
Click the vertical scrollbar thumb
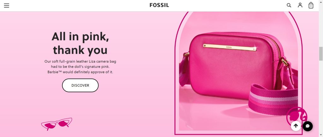coord(321,54)
